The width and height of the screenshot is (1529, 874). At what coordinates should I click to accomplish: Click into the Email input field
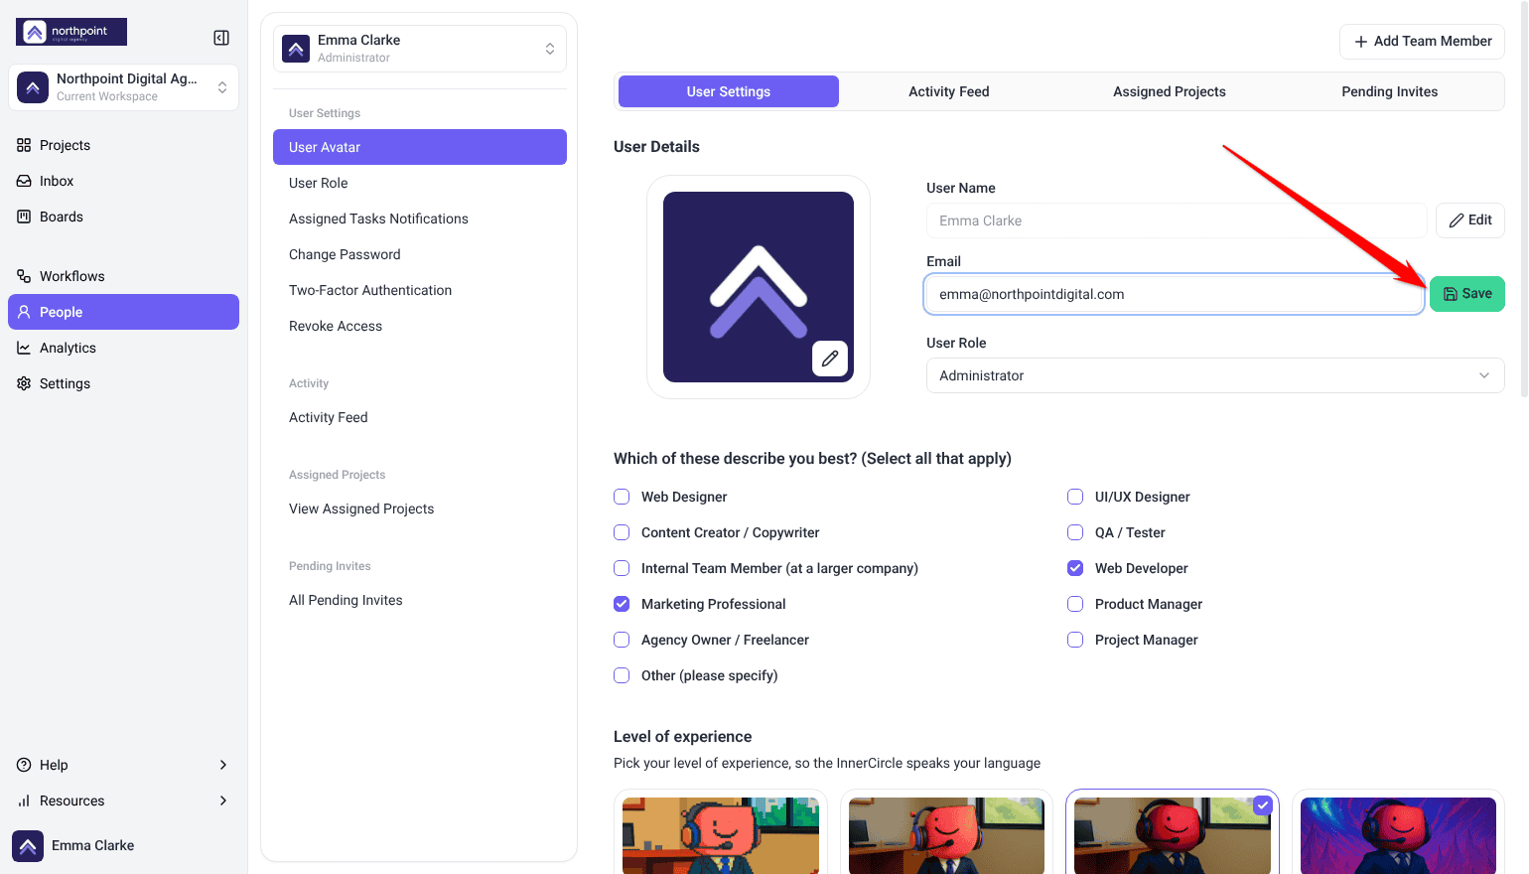1175,294
